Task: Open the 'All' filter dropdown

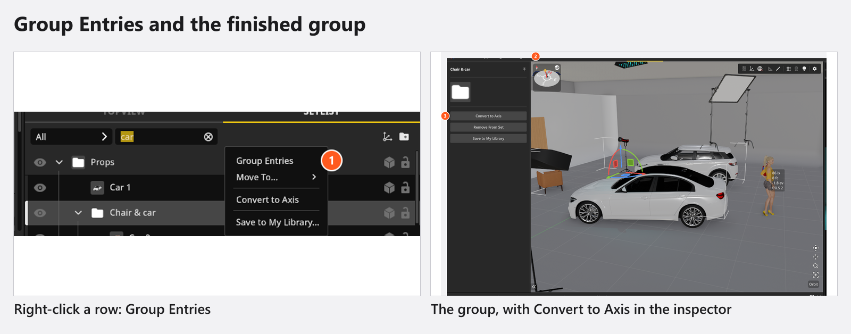Action: pos(71,137)
